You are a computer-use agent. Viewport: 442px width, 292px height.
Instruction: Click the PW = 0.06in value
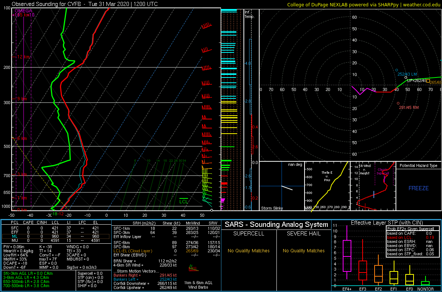[14, 247]
